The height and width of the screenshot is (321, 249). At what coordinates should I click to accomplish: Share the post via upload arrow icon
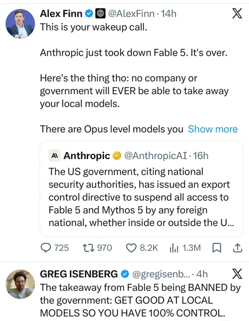pos(238,248)
